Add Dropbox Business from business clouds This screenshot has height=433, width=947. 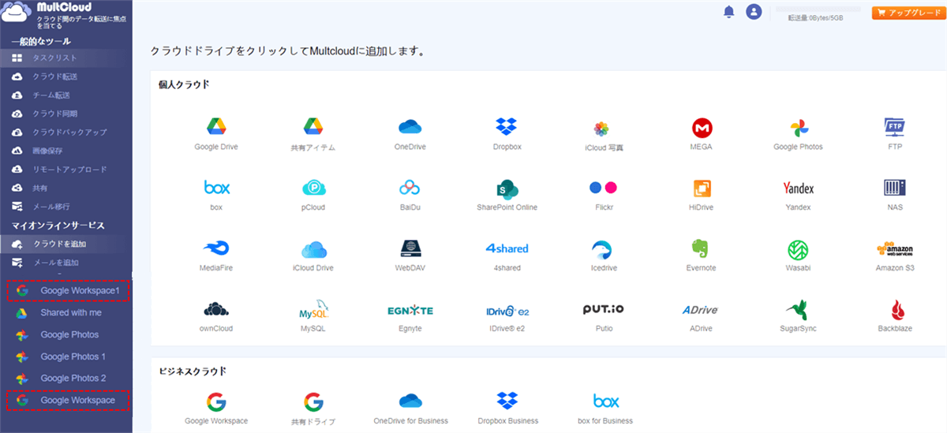point(506,401)
